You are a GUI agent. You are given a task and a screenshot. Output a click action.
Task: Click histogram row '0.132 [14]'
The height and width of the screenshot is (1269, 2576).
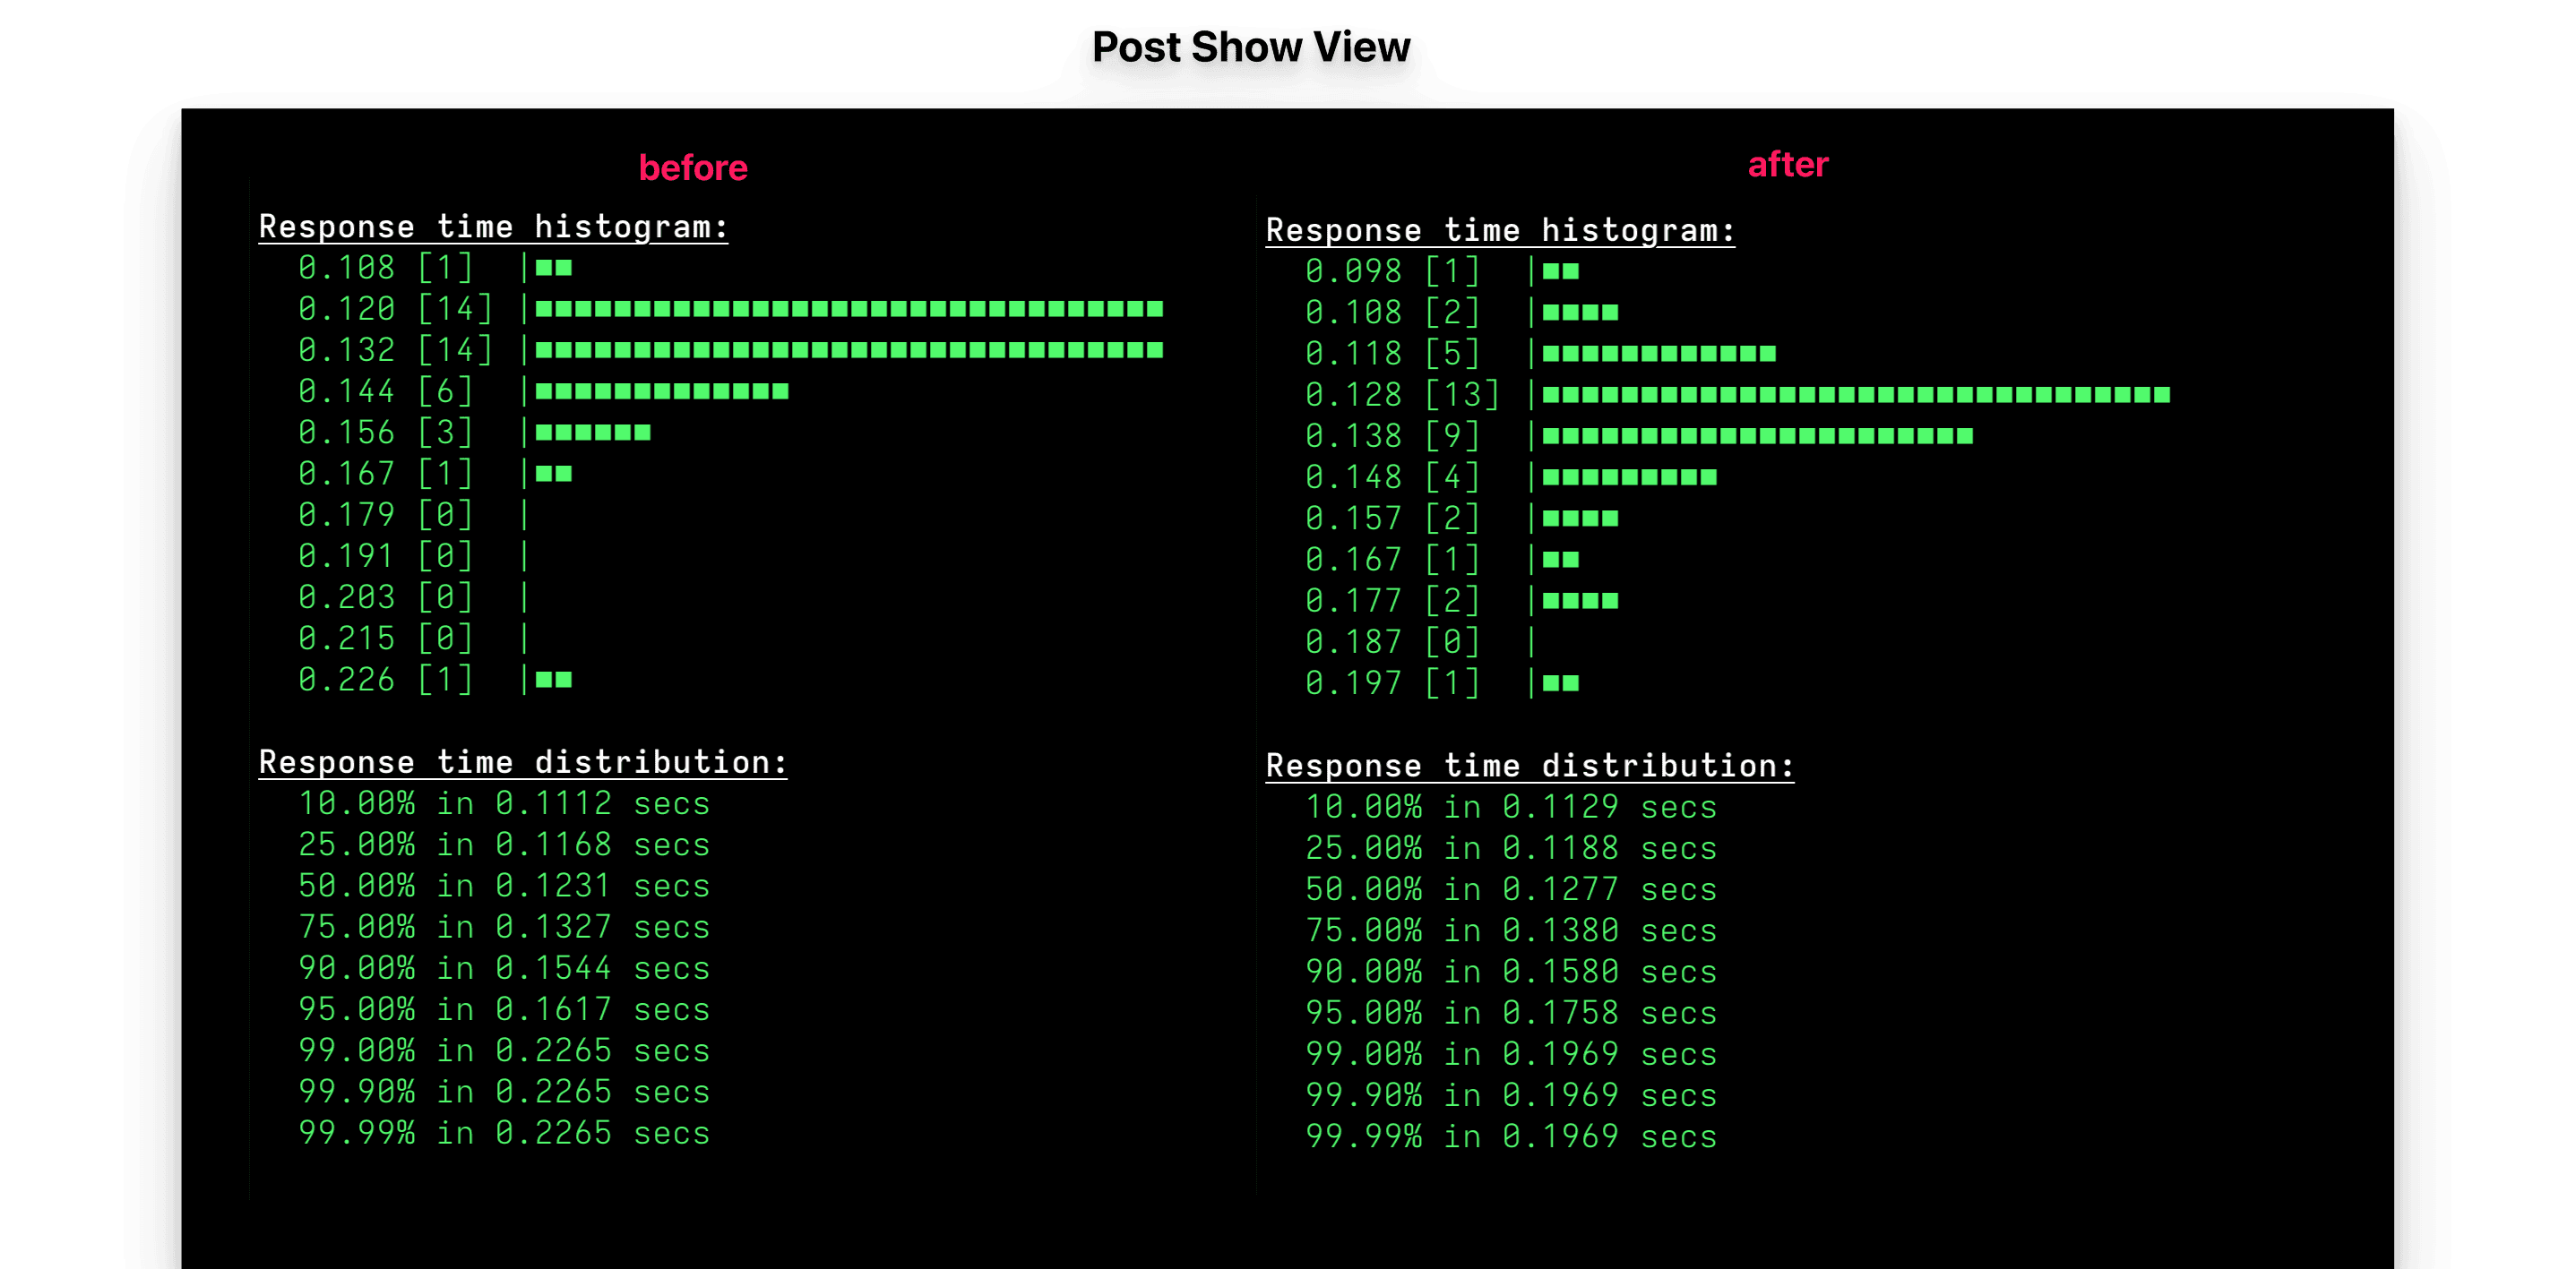pos(731,350)
